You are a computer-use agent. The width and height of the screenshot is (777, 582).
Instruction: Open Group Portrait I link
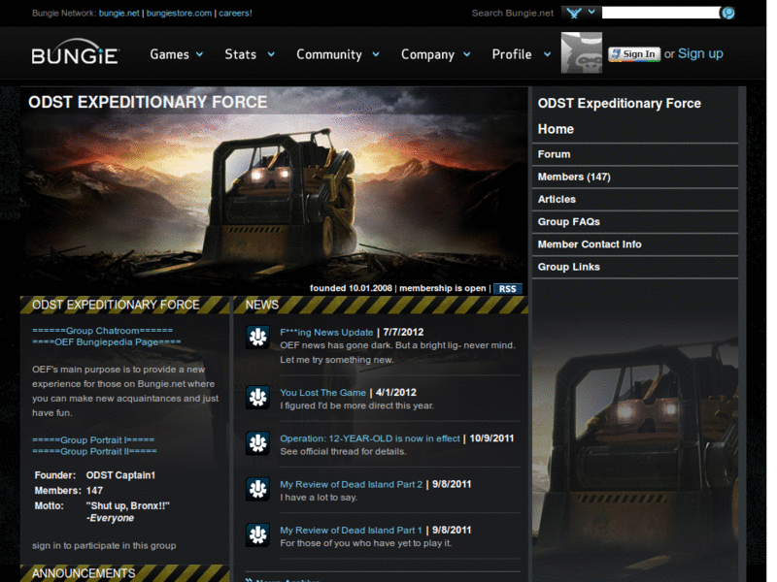93,440
